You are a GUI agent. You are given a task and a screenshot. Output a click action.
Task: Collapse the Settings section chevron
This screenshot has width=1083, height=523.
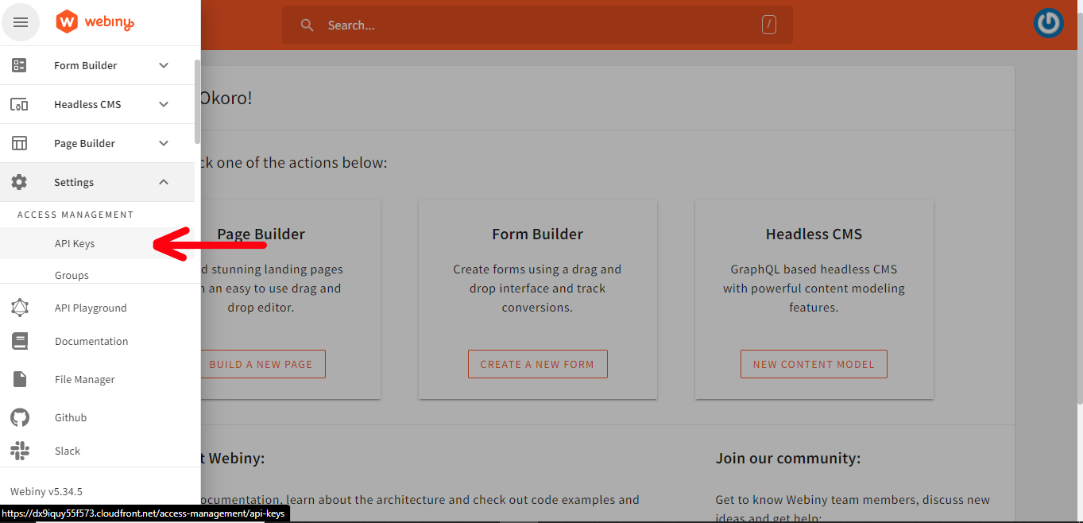click(x=164, y=182)
